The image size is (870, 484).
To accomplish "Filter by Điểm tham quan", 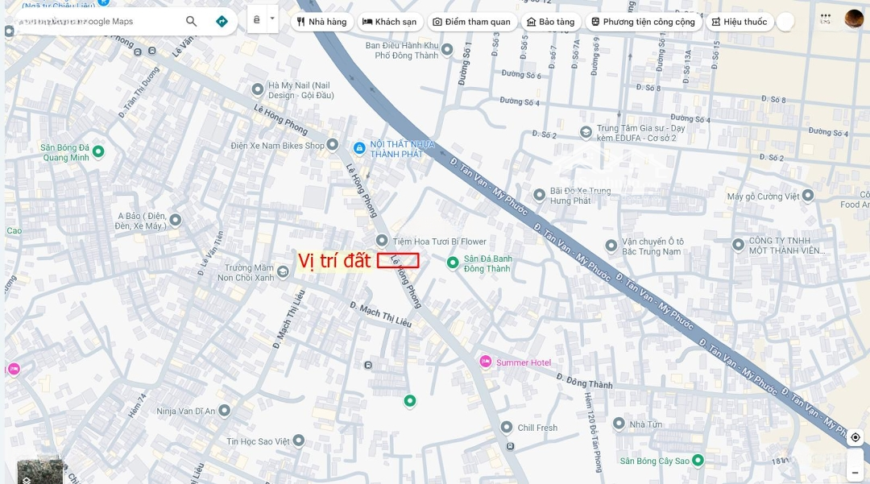I will tap(471, 22).
